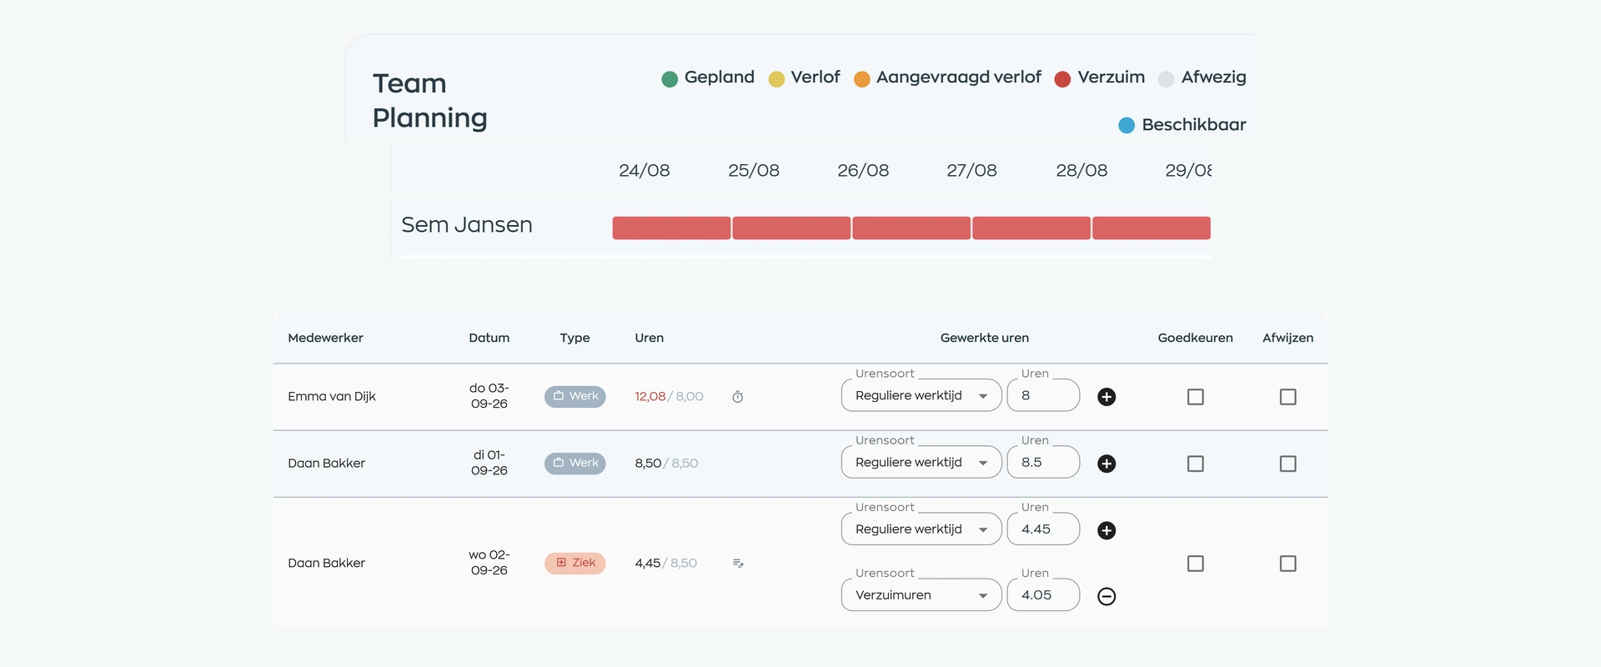Screen dimensions: 1601x667
Task: Click the Aangevraagd verlof orange legend dot
Action: 862,79
